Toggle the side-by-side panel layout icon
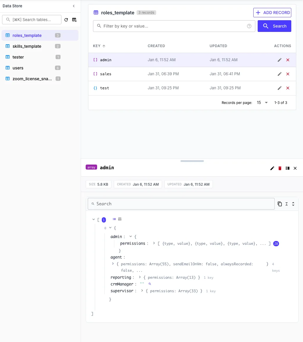The height and width of the screenshot is (342, 303). tap(287, 168)
